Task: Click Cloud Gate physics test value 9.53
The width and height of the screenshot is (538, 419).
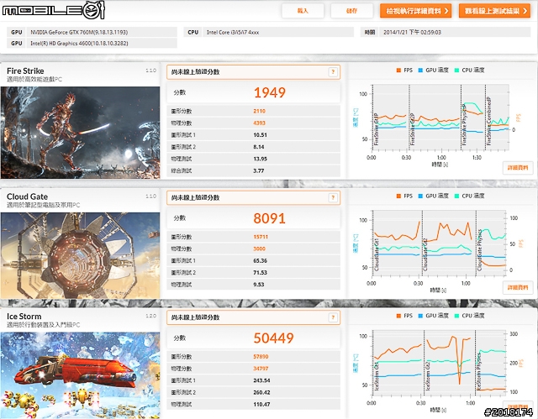Action: point(259,285)
